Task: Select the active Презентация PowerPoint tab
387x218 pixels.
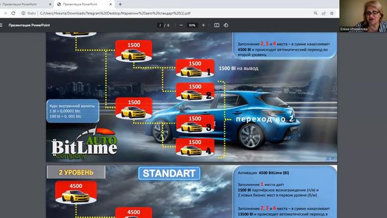Action: (84, 4)
